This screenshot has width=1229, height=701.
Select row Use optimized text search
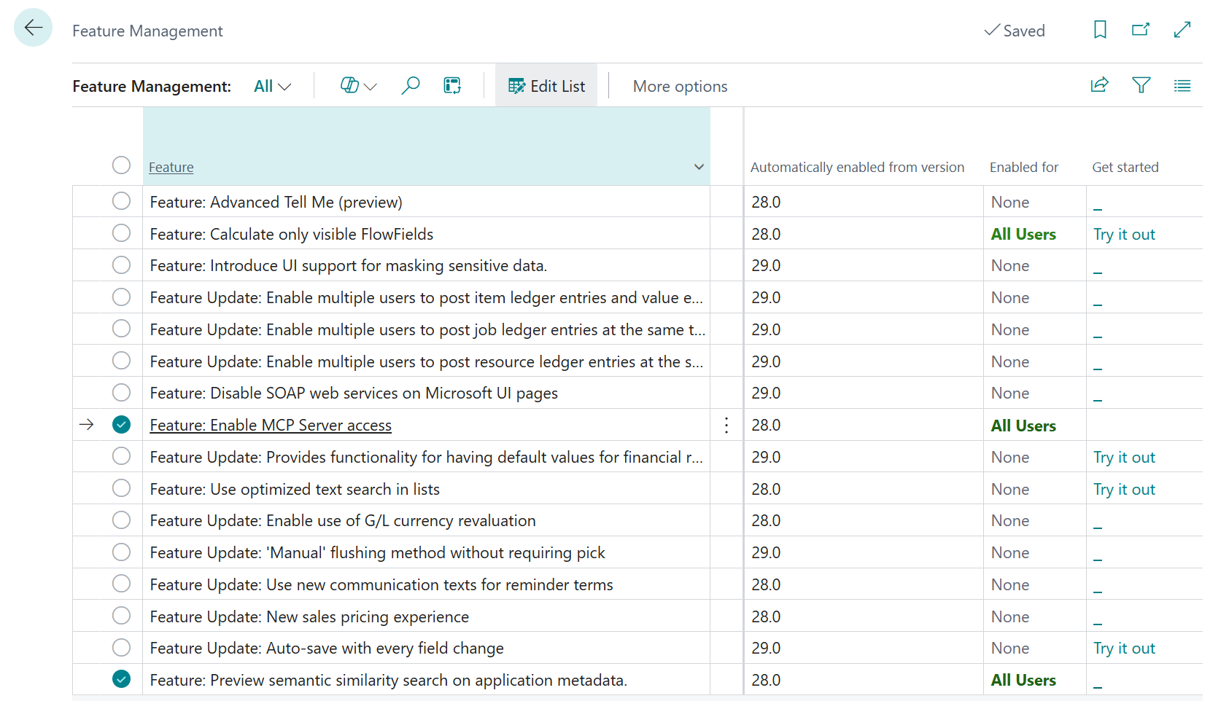tap(121, 487)
